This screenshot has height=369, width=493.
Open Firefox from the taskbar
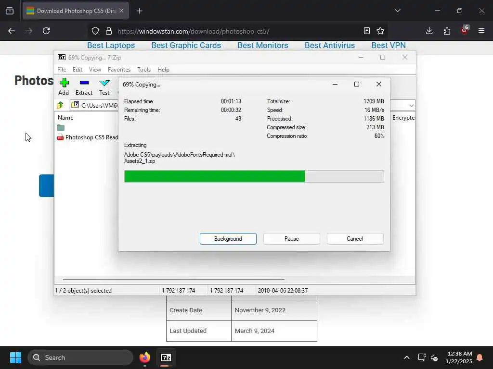pyautogui.click(x=144, y=357)
